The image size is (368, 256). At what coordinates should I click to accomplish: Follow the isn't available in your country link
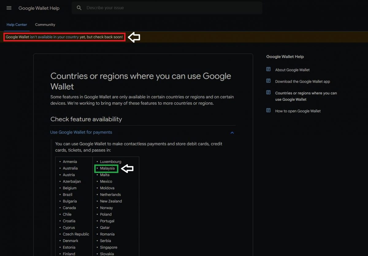[54, 37]
